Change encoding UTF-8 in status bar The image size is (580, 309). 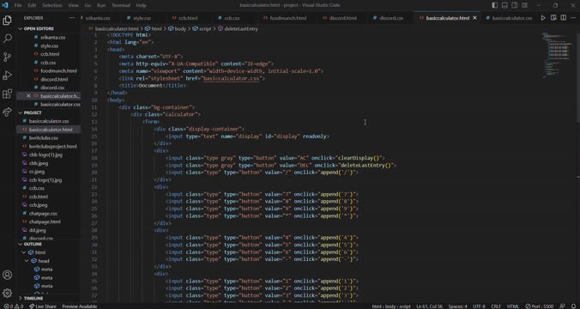coord(479,306)
